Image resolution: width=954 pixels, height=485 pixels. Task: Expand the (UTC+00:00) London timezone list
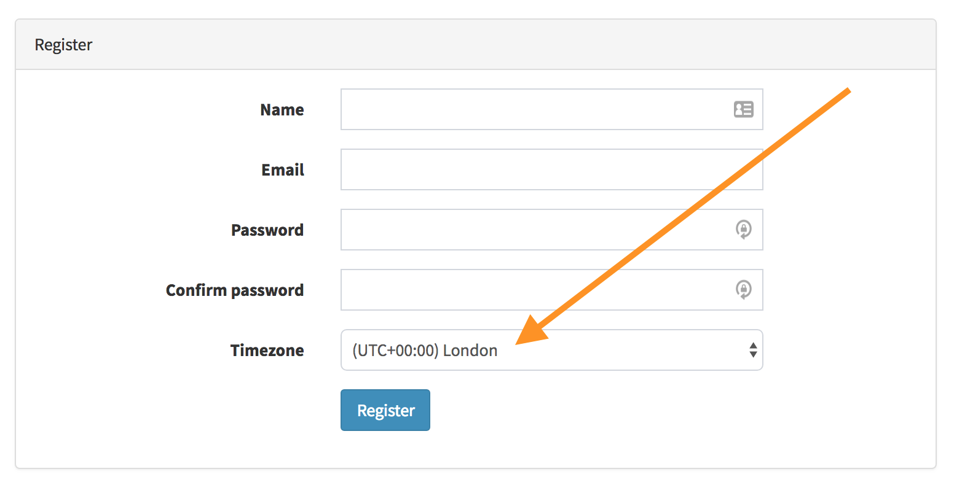pos(551,350)
